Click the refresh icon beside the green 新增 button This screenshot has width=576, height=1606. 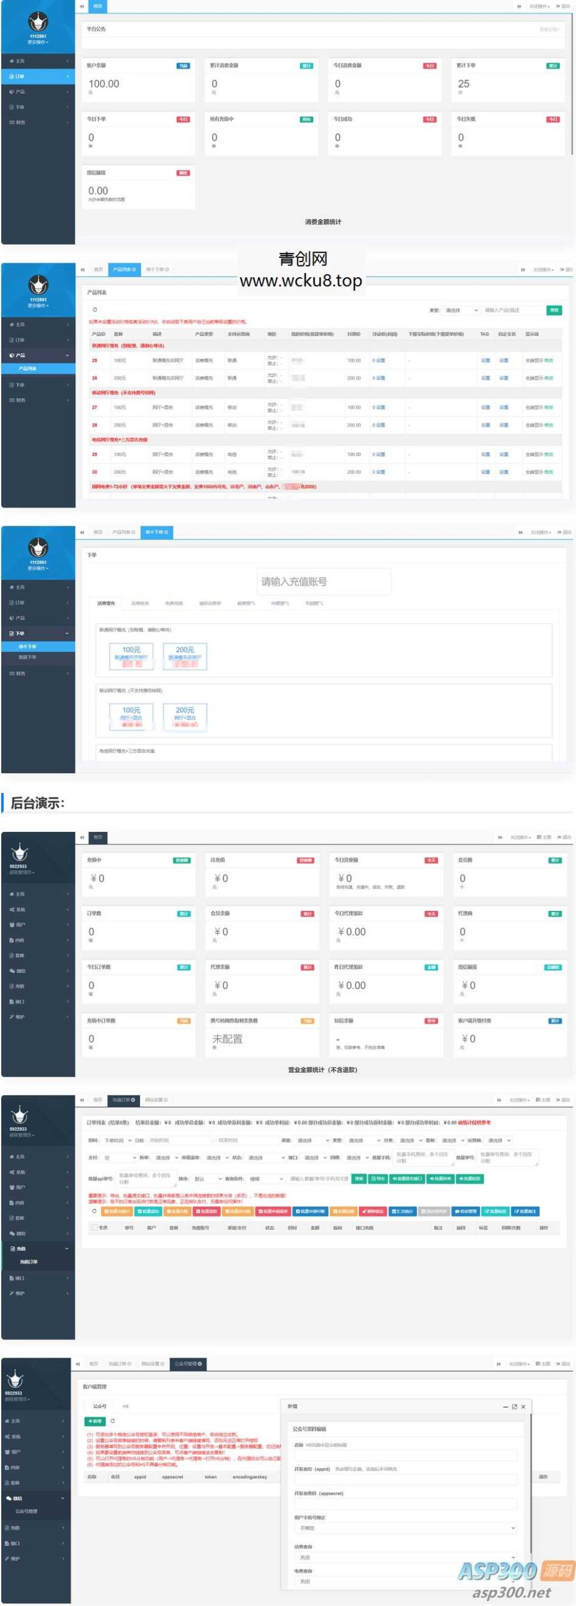[113, 1421]
